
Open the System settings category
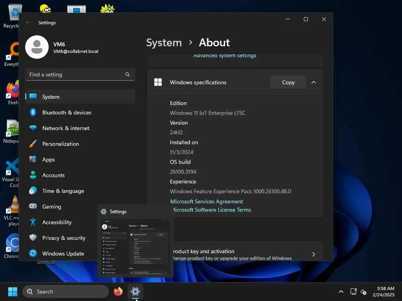(x=80, y=97)
